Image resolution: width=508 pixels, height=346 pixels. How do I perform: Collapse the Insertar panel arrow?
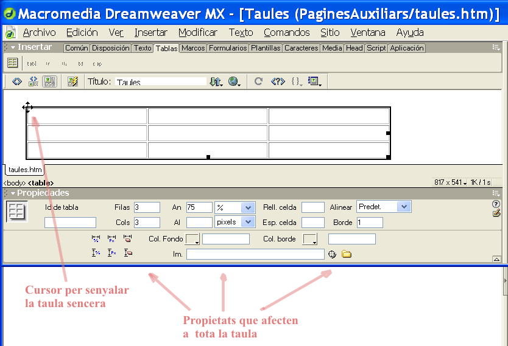pos(13,47)
